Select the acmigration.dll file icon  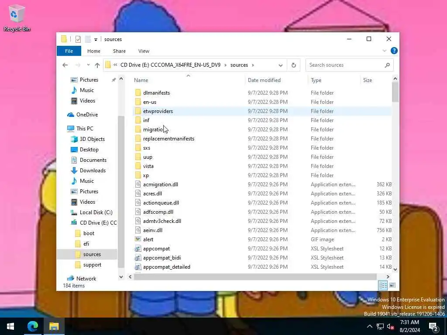(x=138, y=185)
